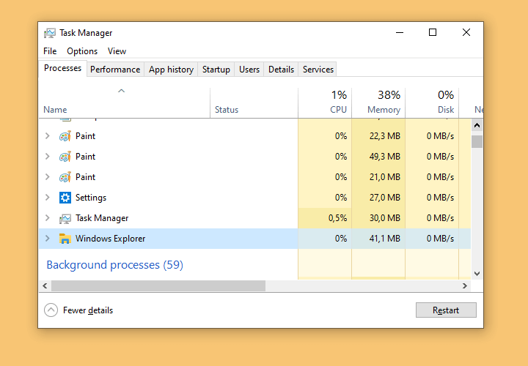Image resolution: width=528 pixels, height=366 pixels.
Task: Click the 49,3 MB memory value
Action: tap(385, 157)
